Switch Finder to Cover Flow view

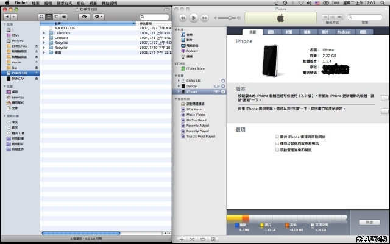(64, 16)
